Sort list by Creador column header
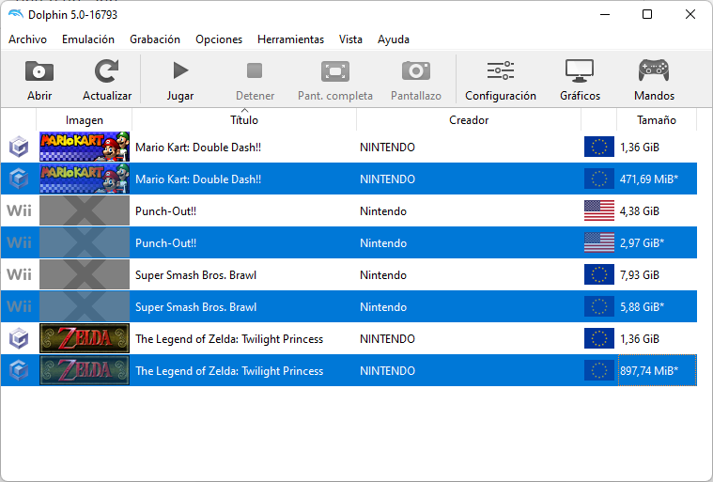 click(469, 120)
